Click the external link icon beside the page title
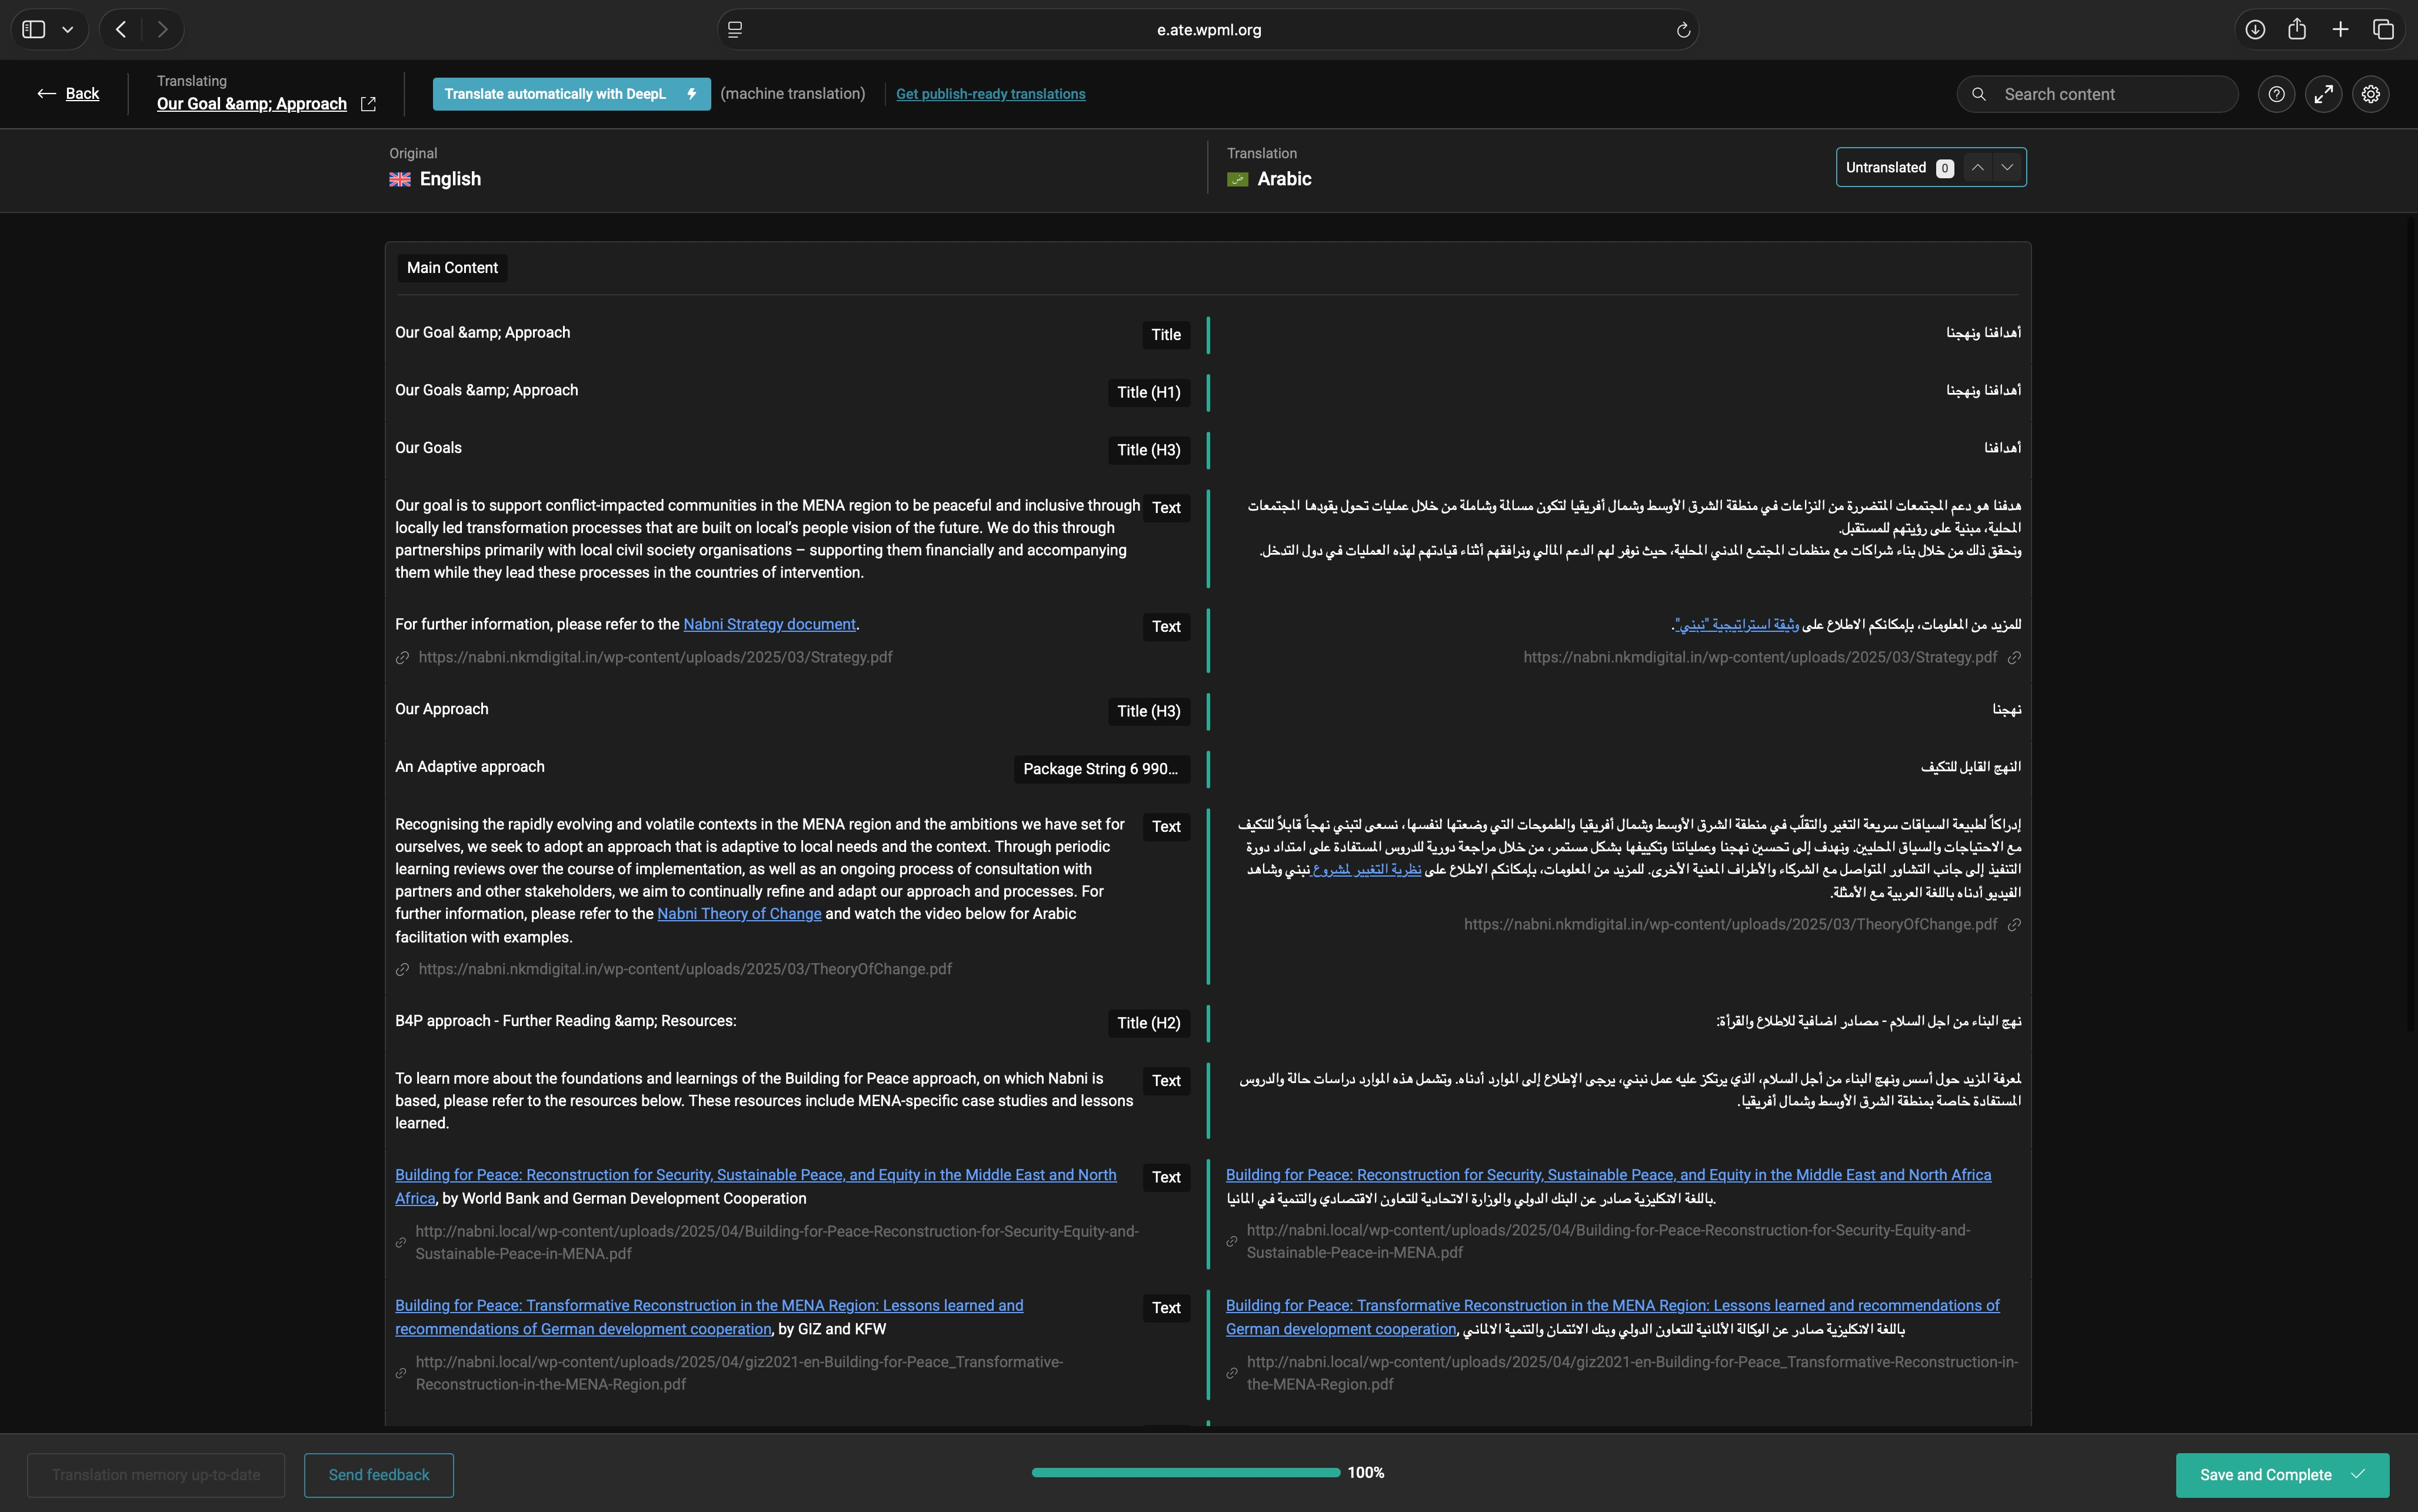The width and height of the screenshot is (2418, 1512). (368, 104)
